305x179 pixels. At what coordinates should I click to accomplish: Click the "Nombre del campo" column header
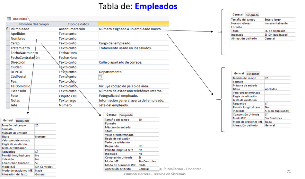(34, 24)
